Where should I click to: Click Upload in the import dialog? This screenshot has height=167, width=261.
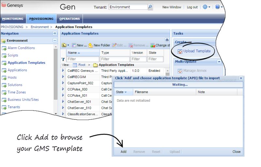(175, 152)
